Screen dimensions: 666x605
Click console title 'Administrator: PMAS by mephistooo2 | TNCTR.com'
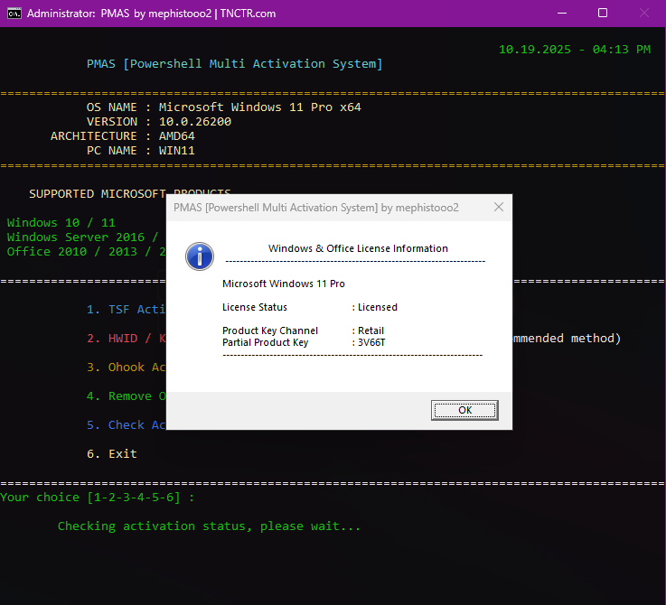(x=151, y=14)
